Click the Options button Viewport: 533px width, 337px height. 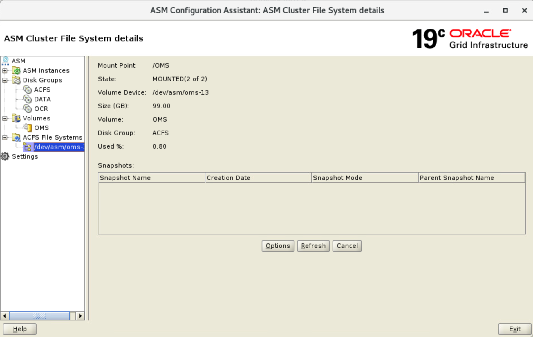(278, 246)
